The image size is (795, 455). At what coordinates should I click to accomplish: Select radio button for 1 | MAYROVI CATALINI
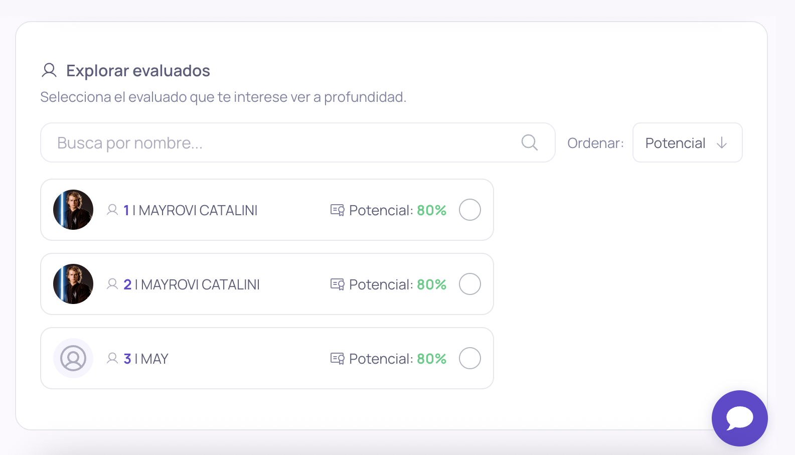pos(470,210)
